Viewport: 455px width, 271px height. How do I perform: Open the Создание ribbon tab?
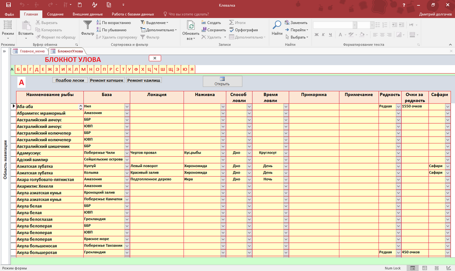click(55, 14)
